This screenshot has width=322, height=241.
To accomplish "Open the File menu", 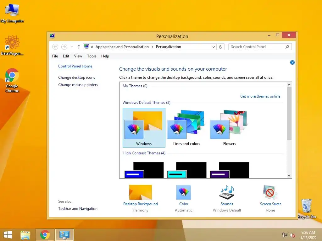I will click(x=55, y=56).
